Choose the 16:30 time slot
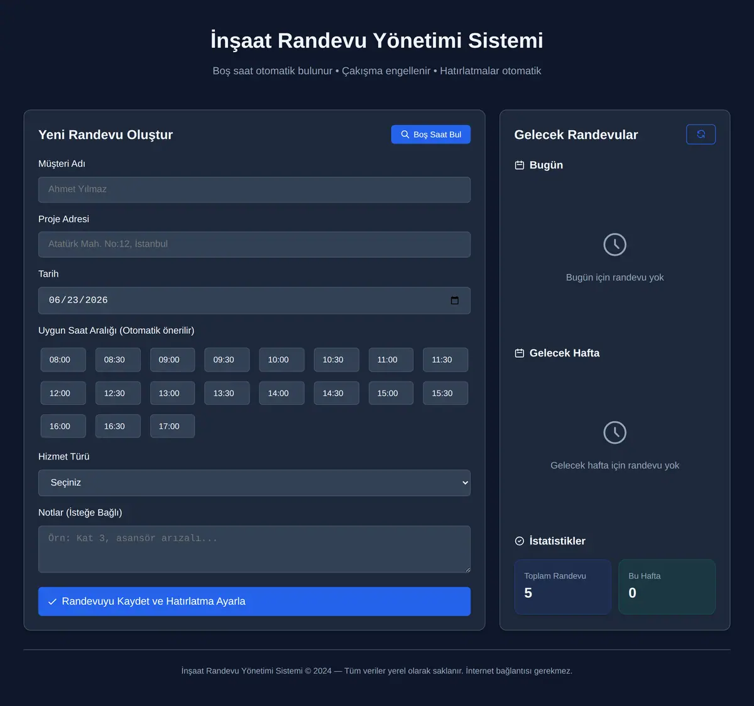754x706 pixels. 118,426
